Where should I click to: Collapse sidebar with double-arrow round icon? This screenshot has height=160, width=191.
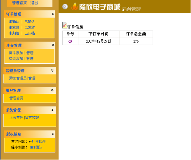click(x=65, y=7)
